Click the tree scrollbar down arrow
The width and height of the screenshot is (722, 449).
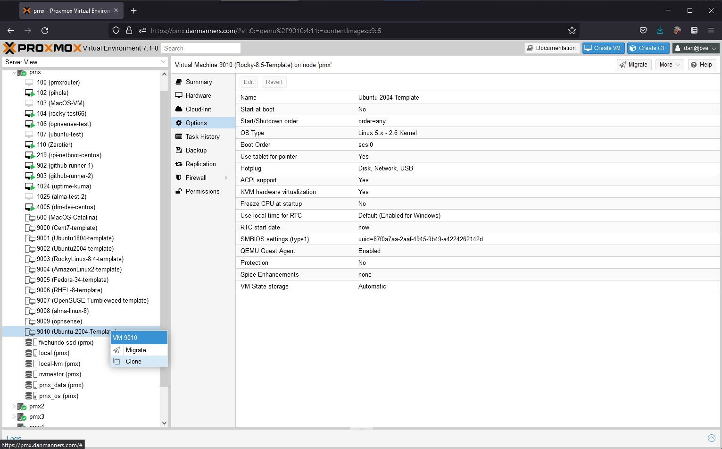(164, 423)
